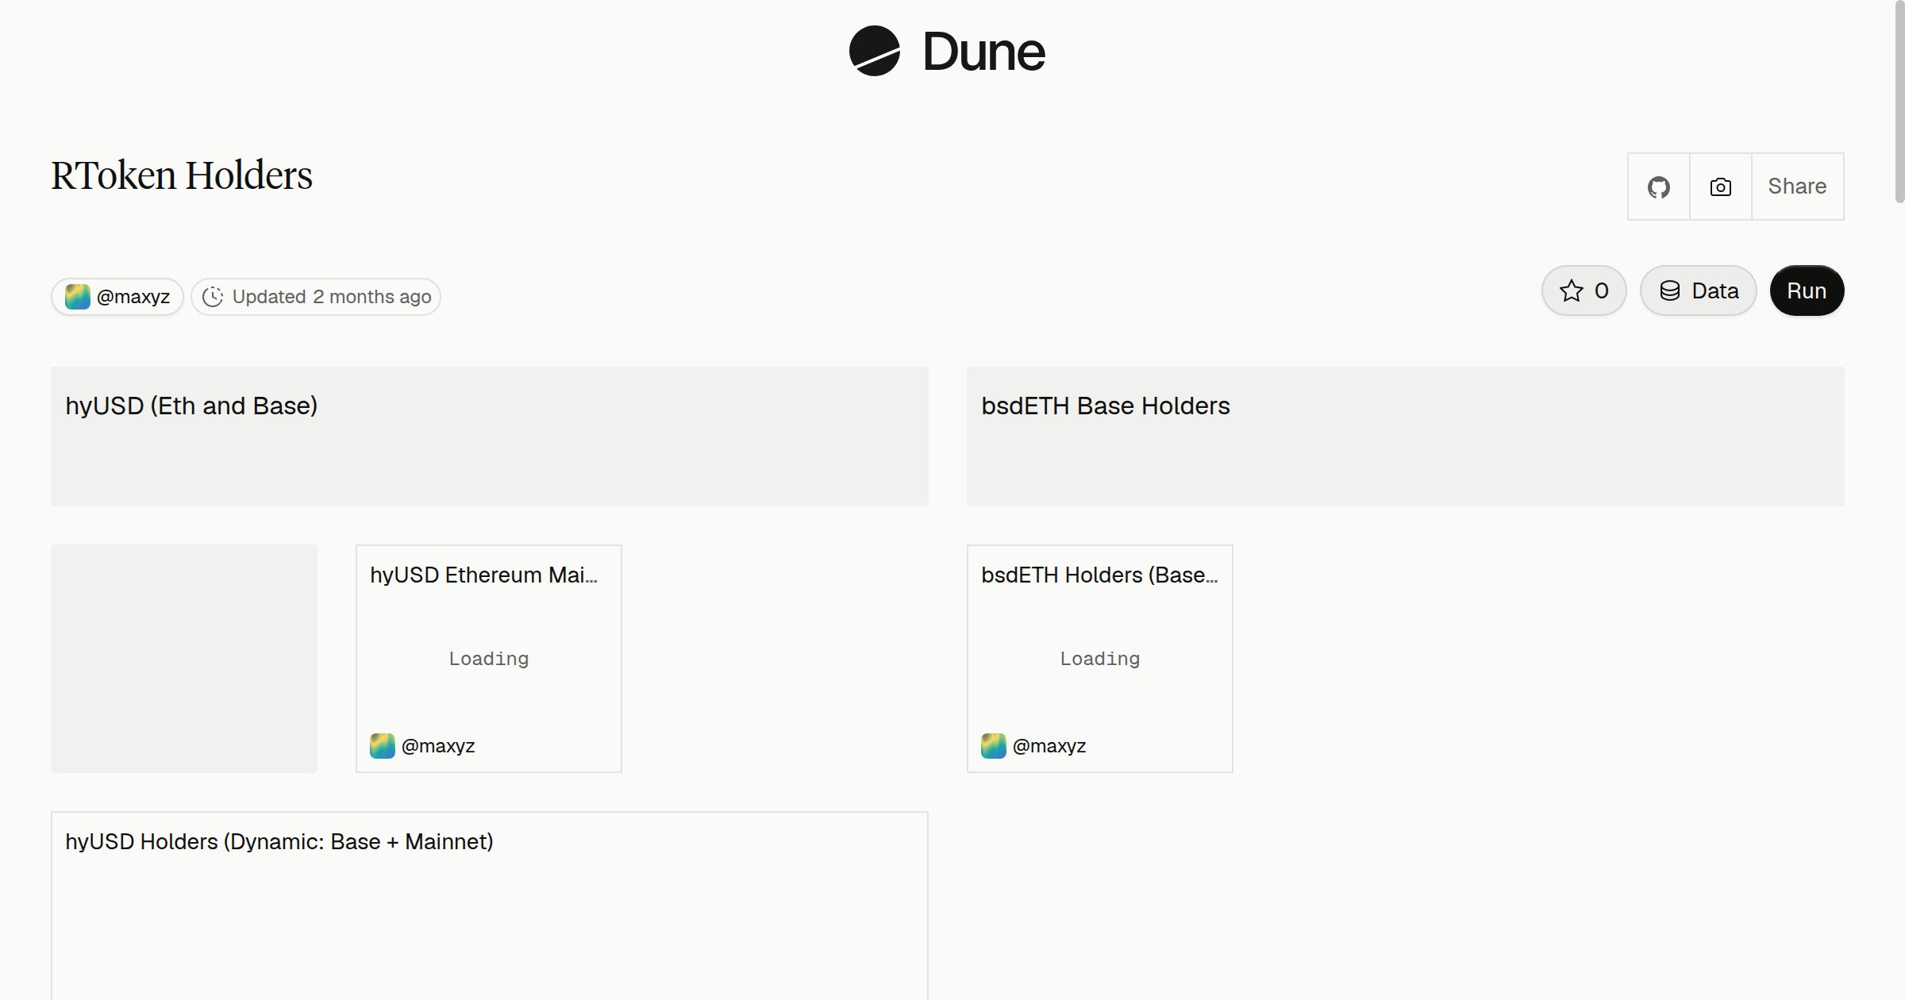The width and height of the screenshot is (1905, 1000).
Task: Click Loading text in hyUSD Ethereum widget
Action: pos(489,659)
